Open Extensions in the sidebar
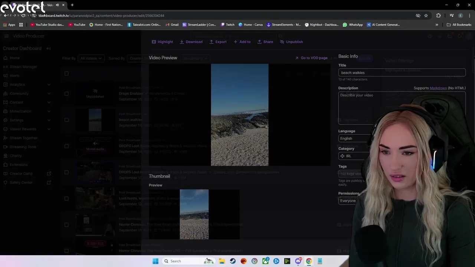 tap(19, 165)
